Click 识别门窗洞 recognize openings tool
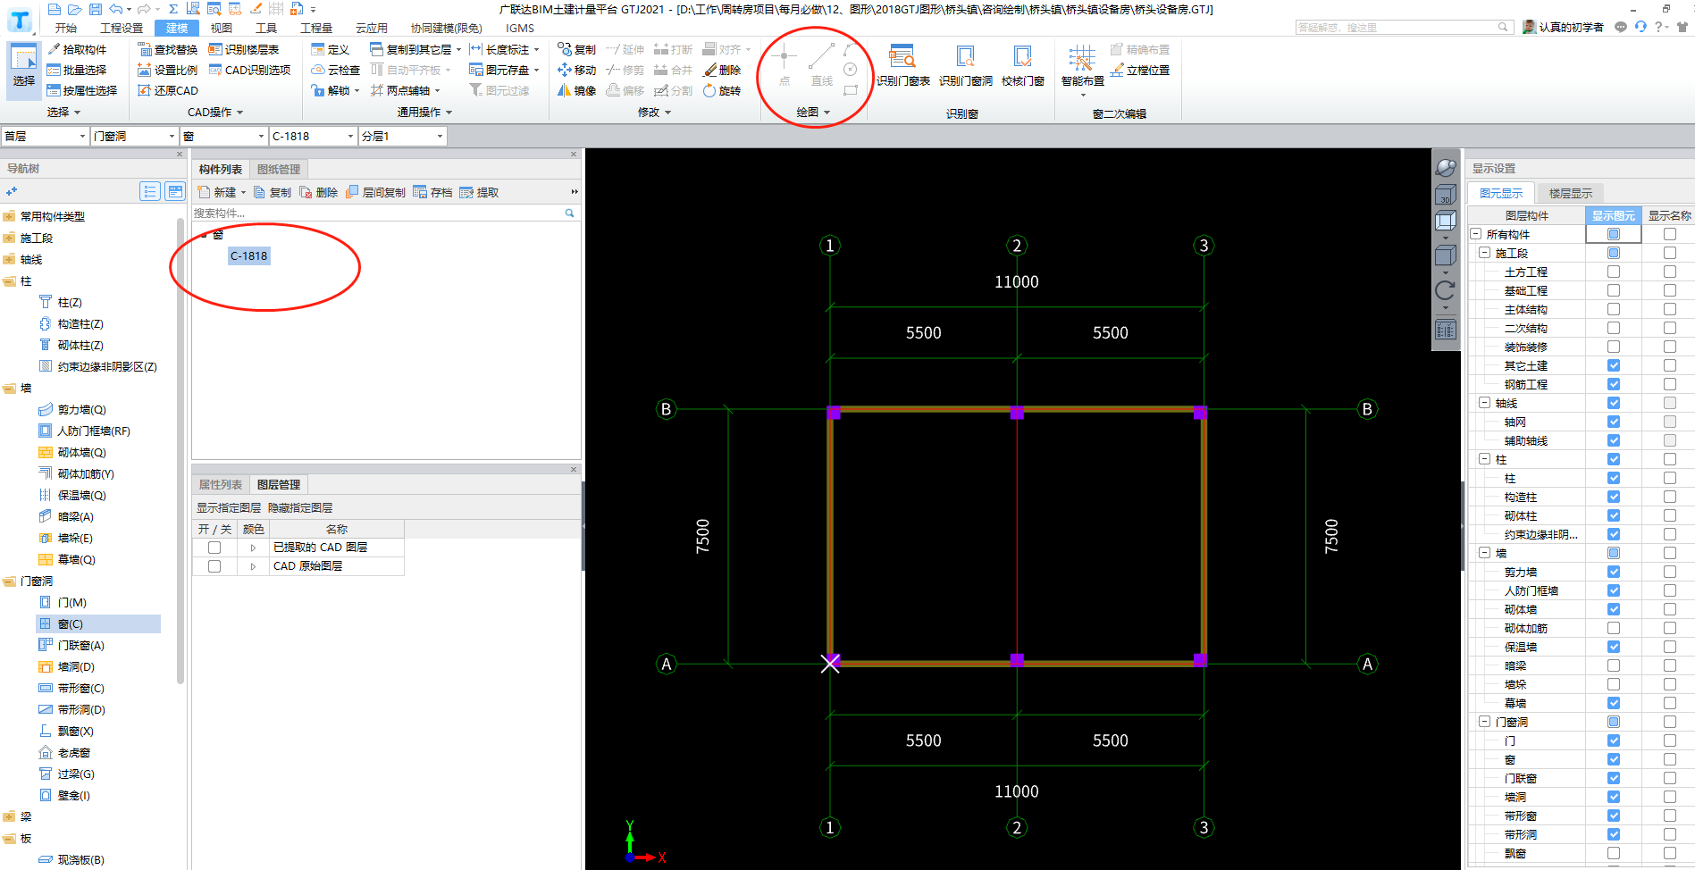 point(965,65)
